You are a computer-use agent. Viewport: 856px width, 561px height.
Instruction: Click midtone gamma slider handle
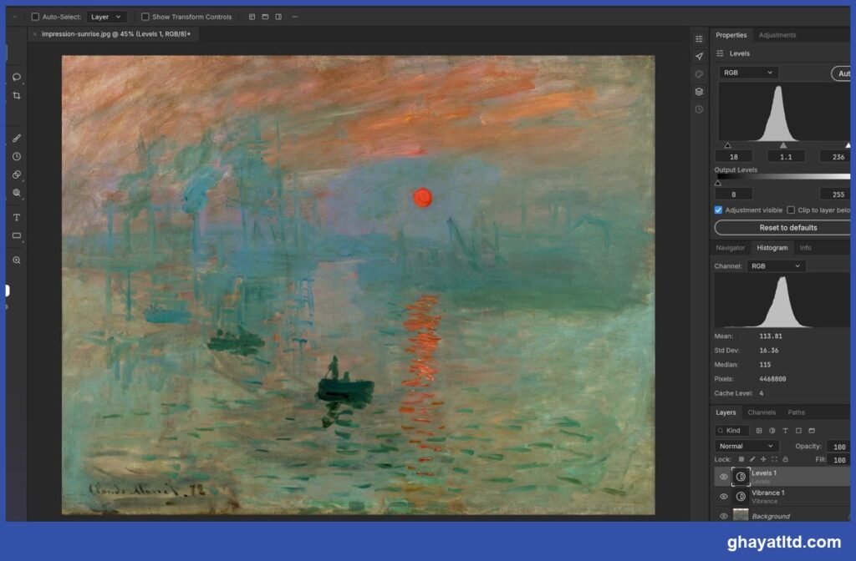click(x=782, y=145)
